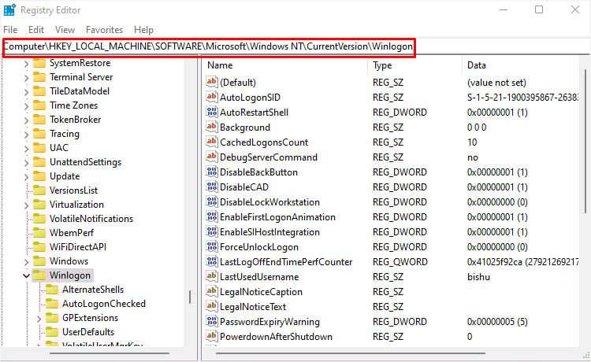Click the '0x00000005 (5)' data cell
This screenshot has width=591, height=362.
497,321
